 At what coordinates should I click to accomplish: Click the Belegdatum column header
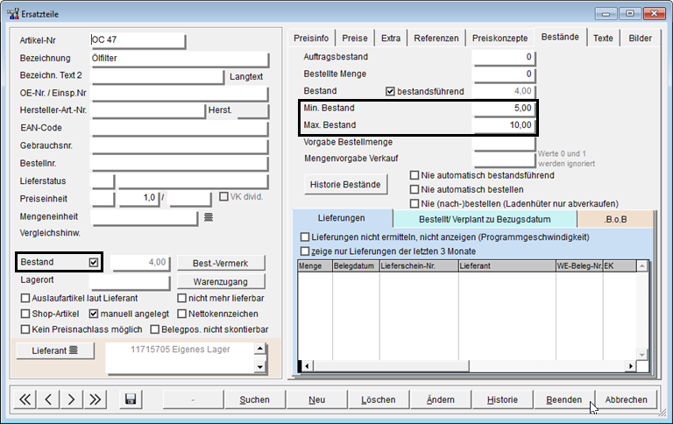point(356,266)
